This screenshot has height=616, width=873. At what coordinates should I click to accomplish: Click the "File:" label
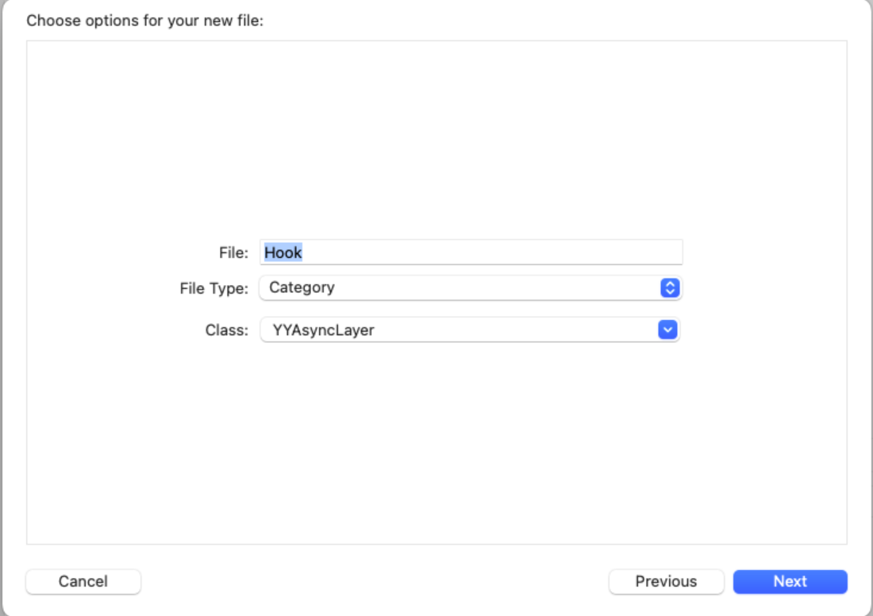click(x=234, y=252)
